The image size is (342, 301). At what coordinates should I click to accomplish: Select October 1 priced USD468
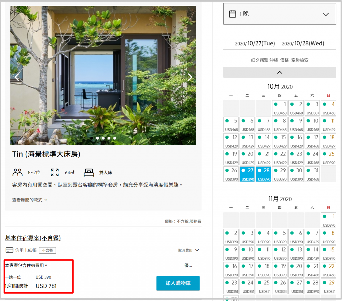tap(280, 108)
